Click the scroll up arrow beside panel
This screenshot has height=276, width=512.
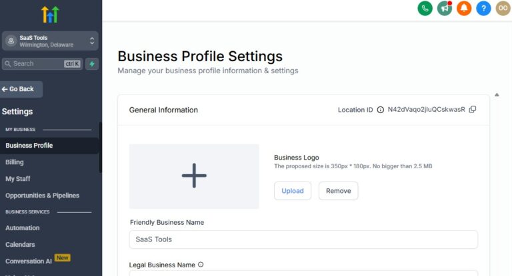click(x=497, y=95)
